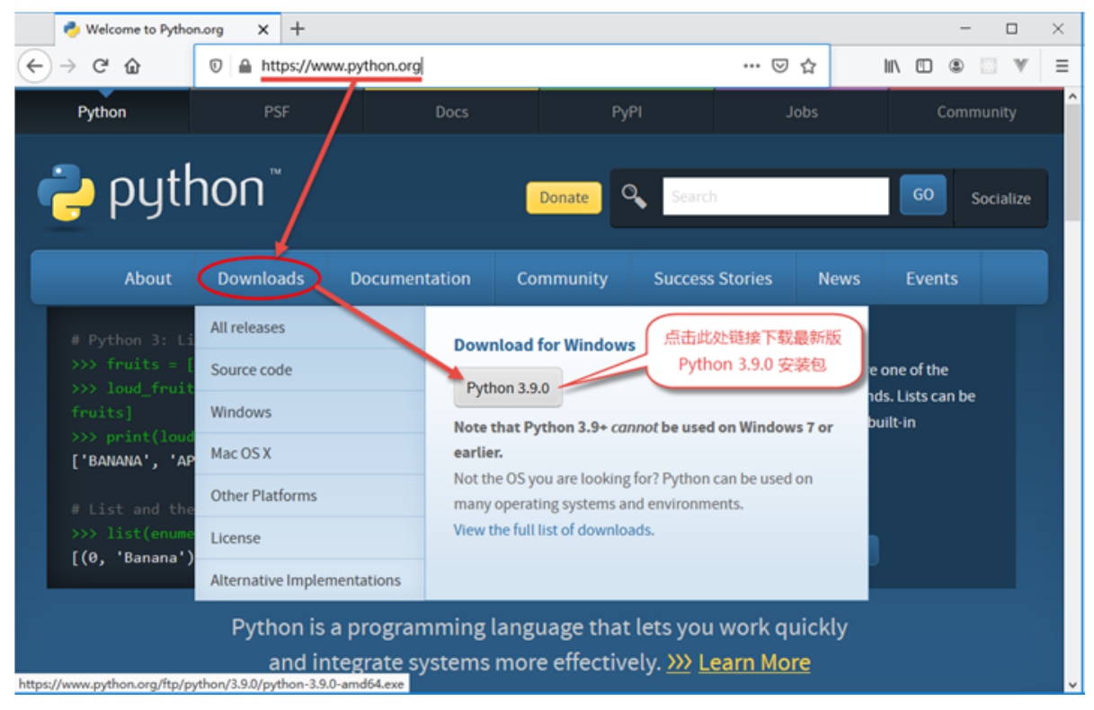1094x710 pixels.
Task: Choose License from Downloads submenu
Action: (310, 537)
